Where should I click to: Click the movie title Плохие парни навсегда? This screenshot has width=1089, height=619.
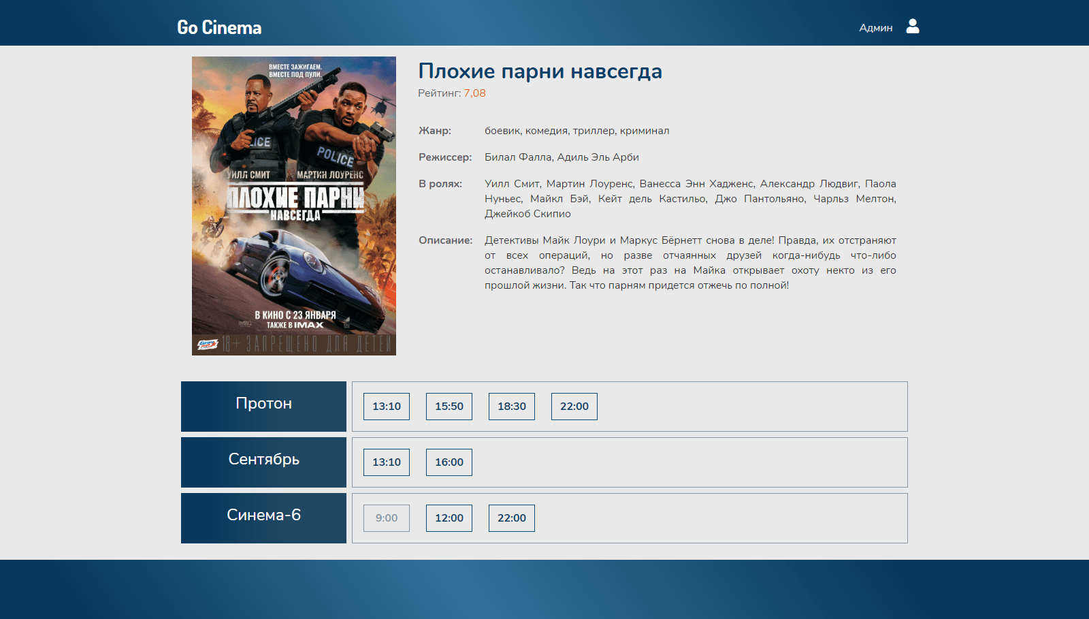click(540, 72)
